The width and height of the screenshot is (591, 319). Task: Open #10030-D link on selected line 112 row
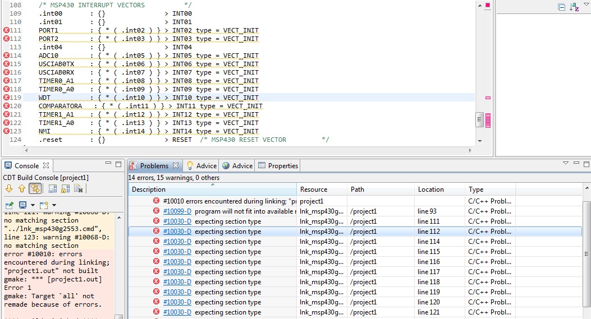(177, 232)
